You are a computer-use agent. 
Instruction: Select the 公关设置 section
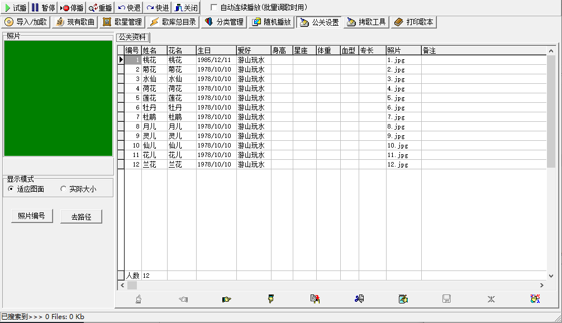319,22
